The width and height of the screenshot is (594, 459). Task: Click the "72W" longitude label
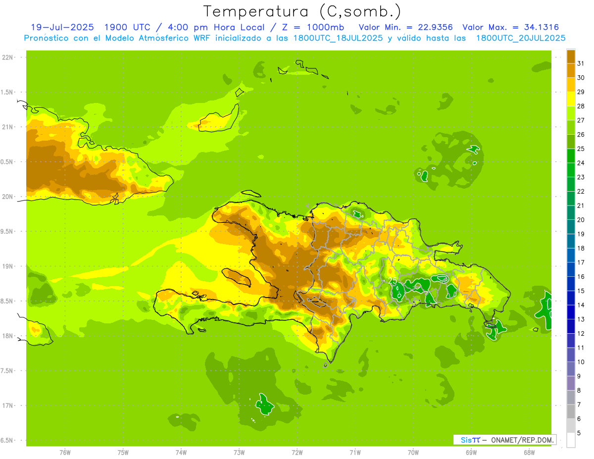pos(297,452)
